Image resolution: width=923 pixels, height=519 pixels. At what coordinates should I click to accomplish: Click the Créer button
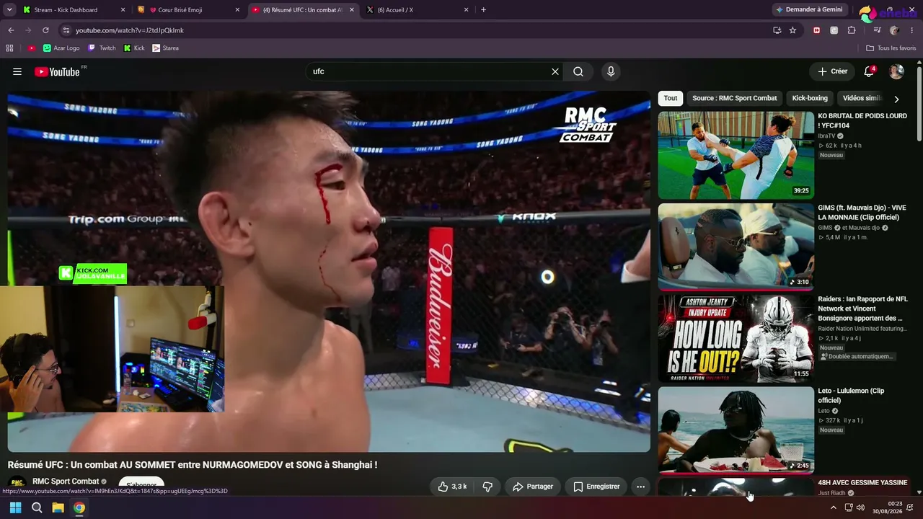tap(832, 71)
